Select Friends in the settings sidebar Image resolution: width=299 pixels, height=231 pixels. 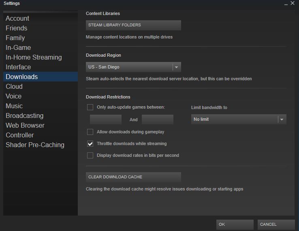tap(41, 28)
